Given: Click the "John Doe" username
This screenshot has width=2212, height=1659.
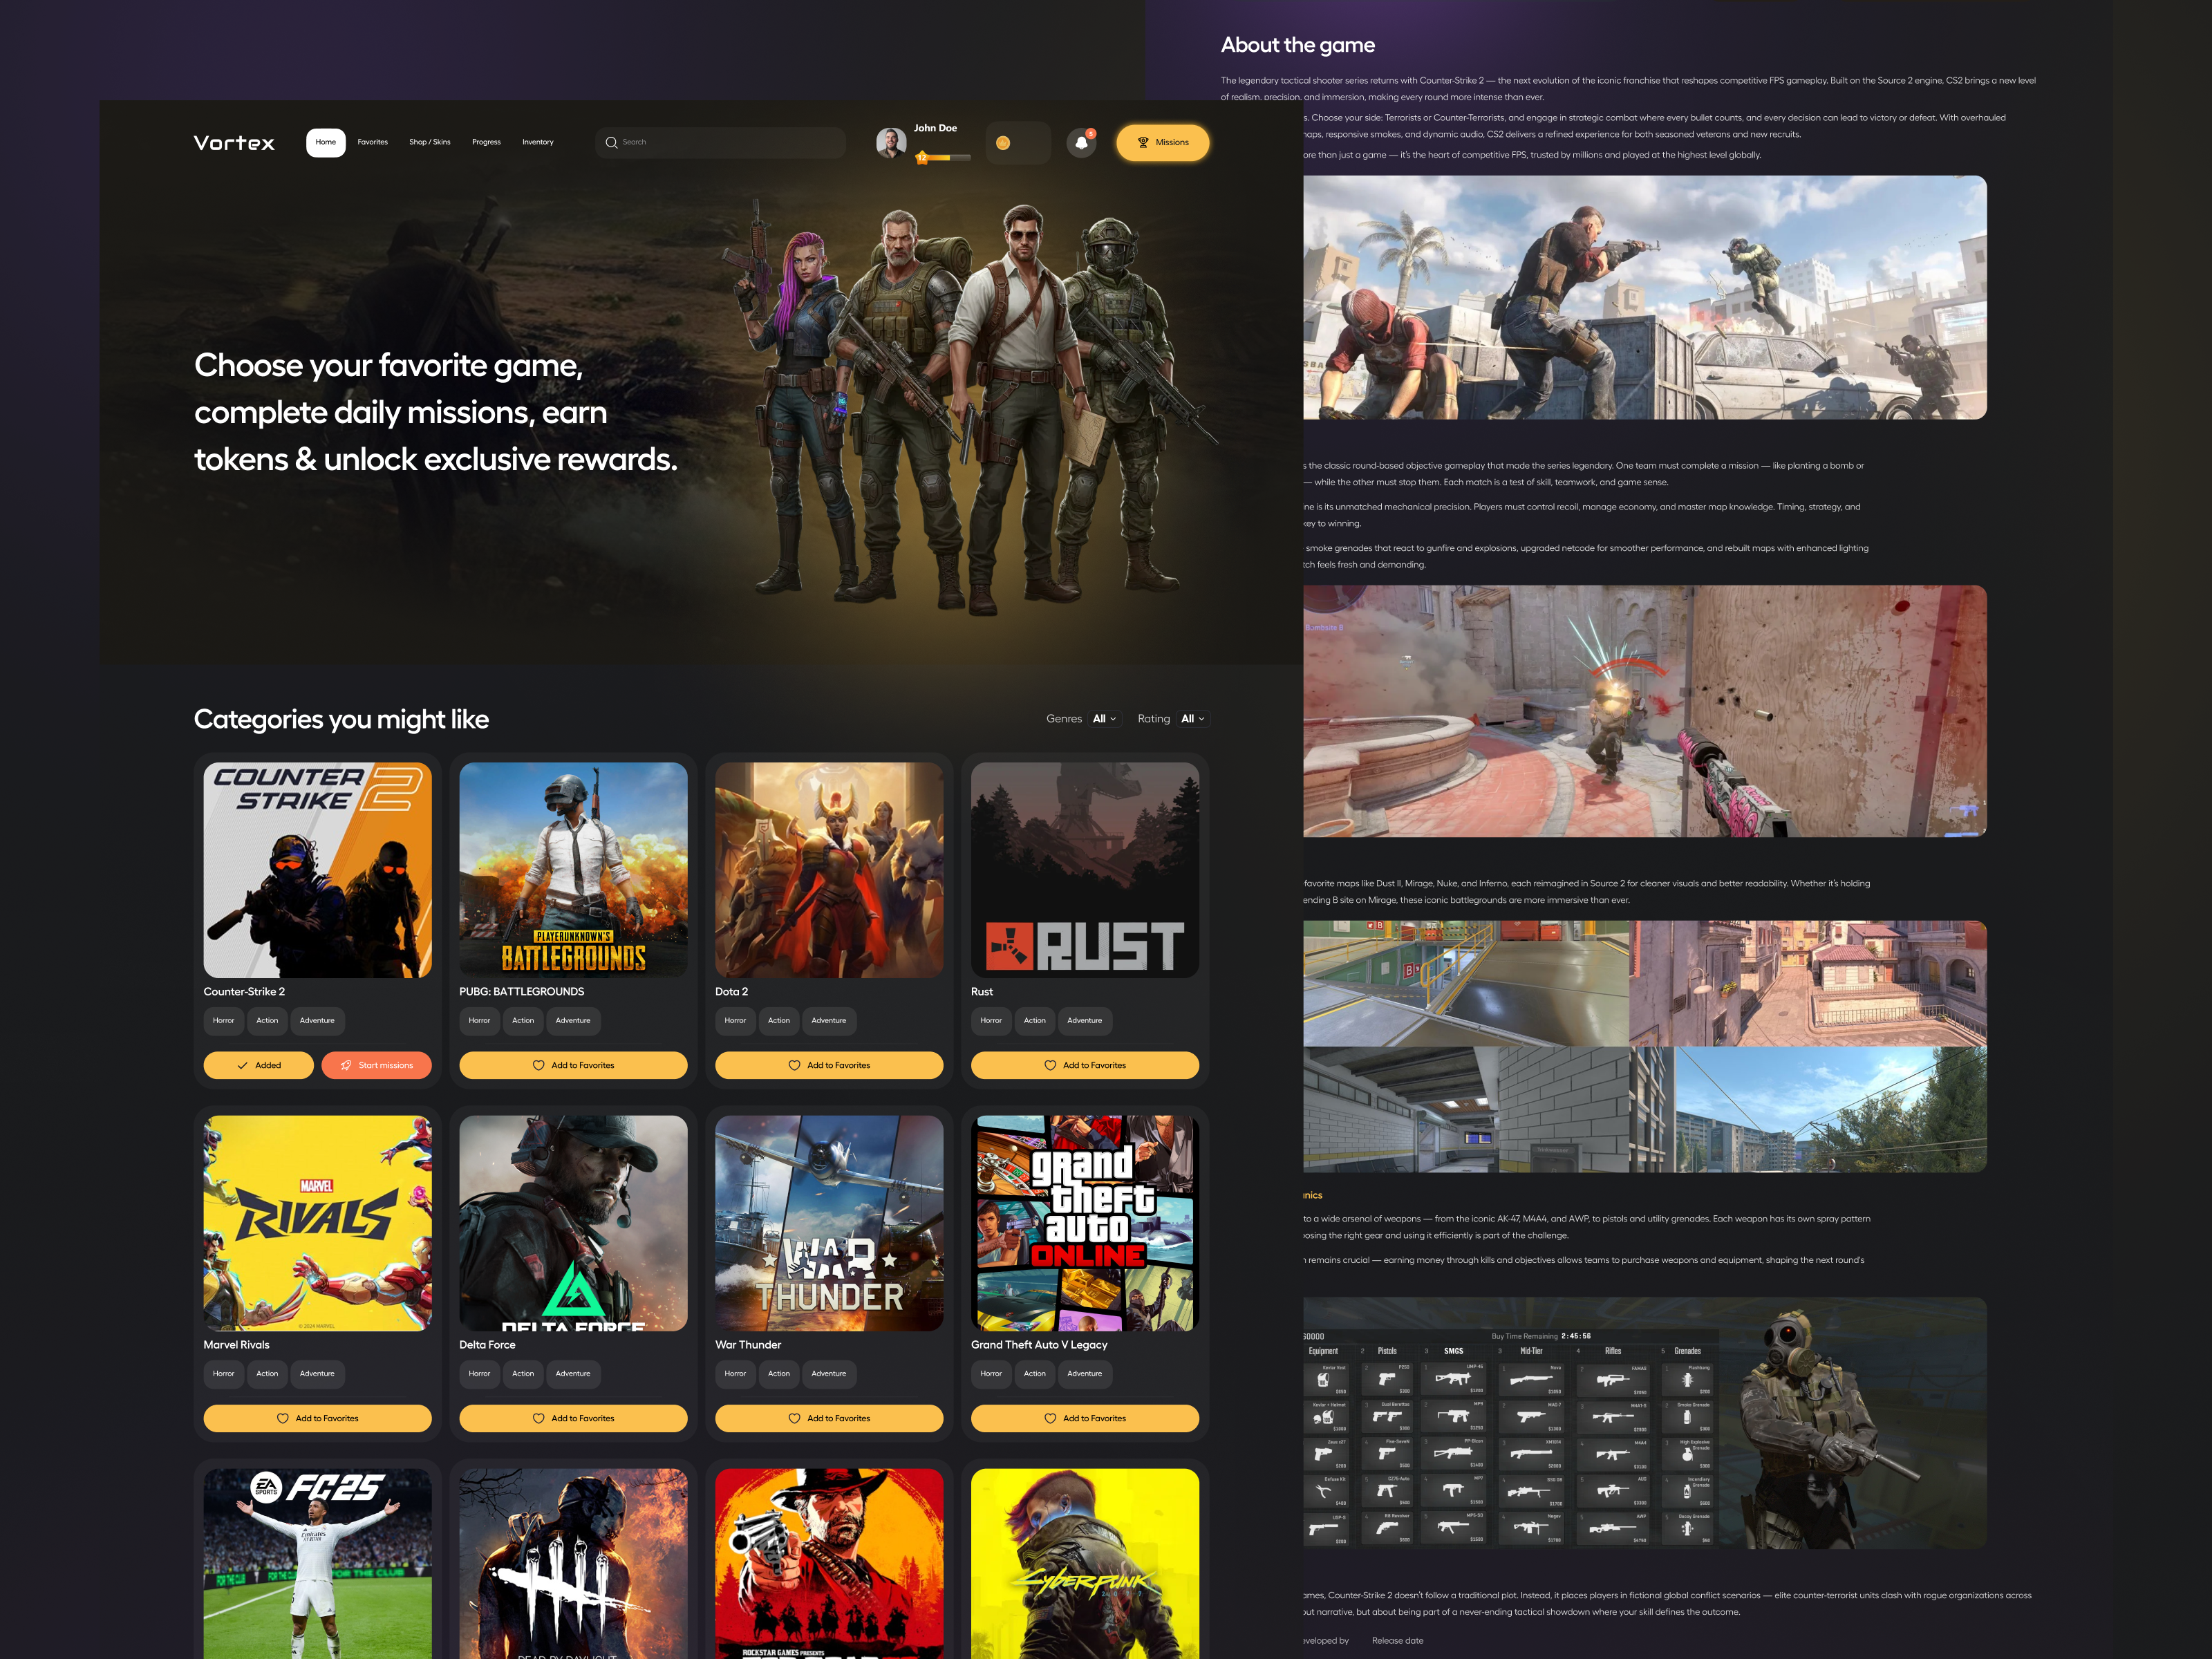Looking at the screenshot, I should pyautogui.click(x=935, y=128).
